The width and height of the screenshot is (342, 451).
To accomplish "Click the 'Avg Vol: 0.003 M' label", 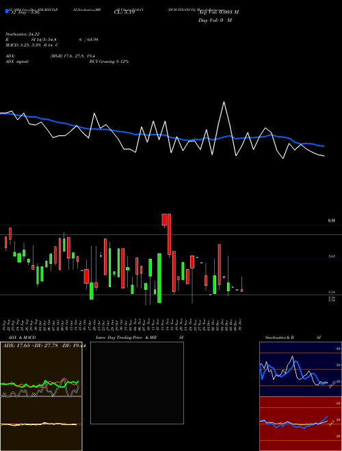I will [x=218, y=12].
